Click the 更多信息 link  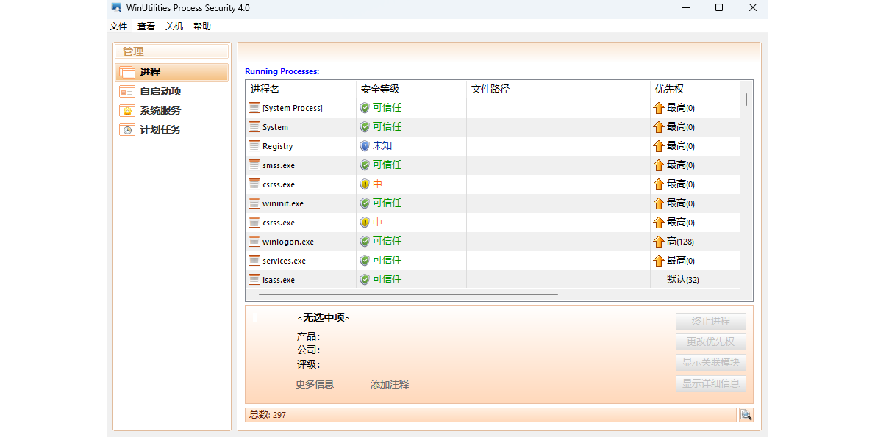[315, 383]
